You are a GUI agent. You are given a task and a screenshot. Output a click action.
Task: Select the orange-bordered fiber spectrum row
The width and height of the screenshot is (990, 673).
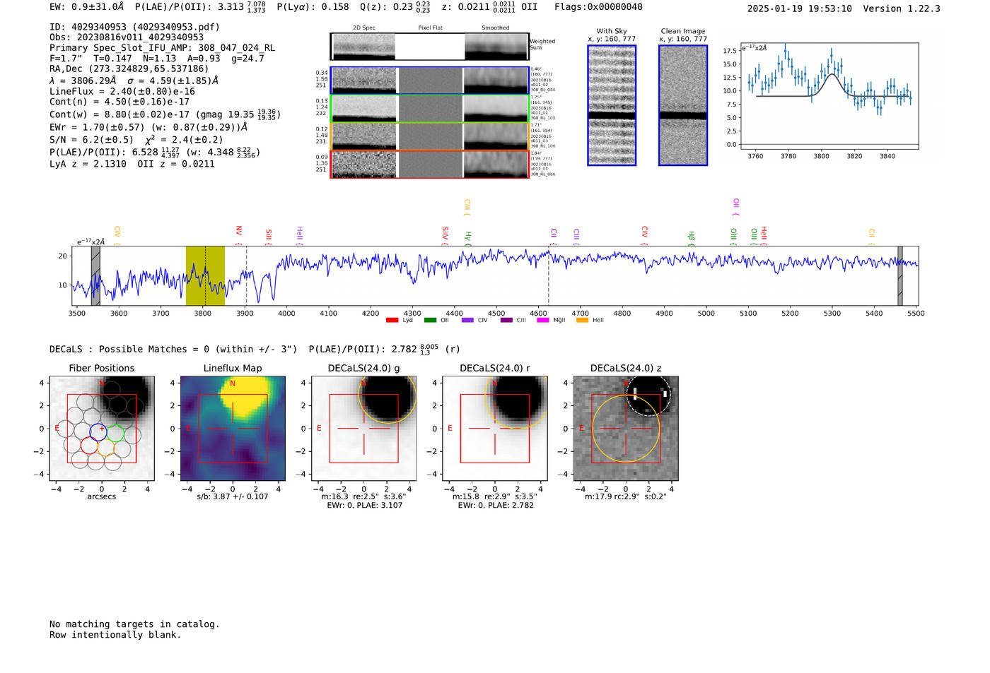(x=430, y=136)
